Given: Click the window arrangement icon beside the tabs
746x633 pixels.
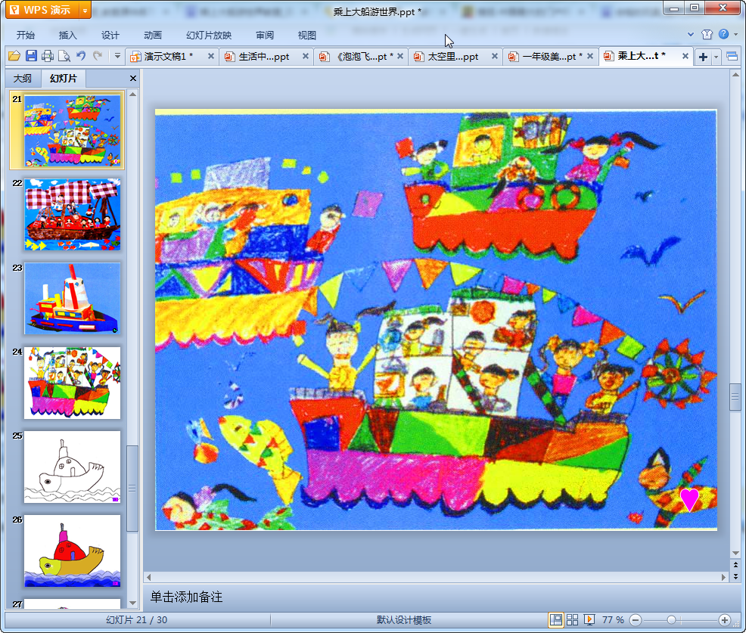Looking at the screenshot, I should (732, 57).
